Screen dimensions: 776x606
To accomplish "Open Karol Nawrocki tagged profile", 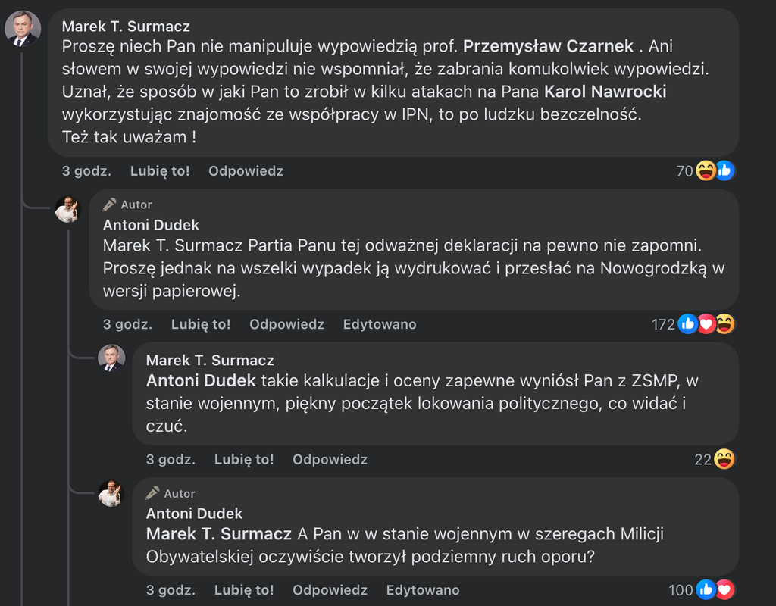I will pyautogui.click(x=605, y=92).
